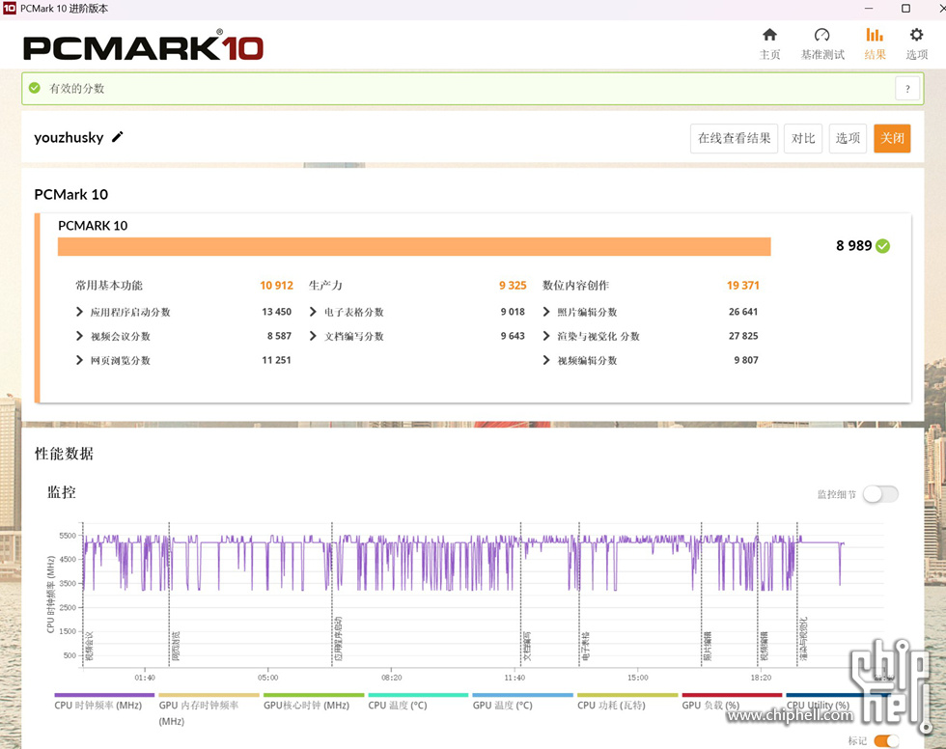Expand the 照片编辑分数 row
This screenshot has height=749, width=946.
tap(546, 312)
